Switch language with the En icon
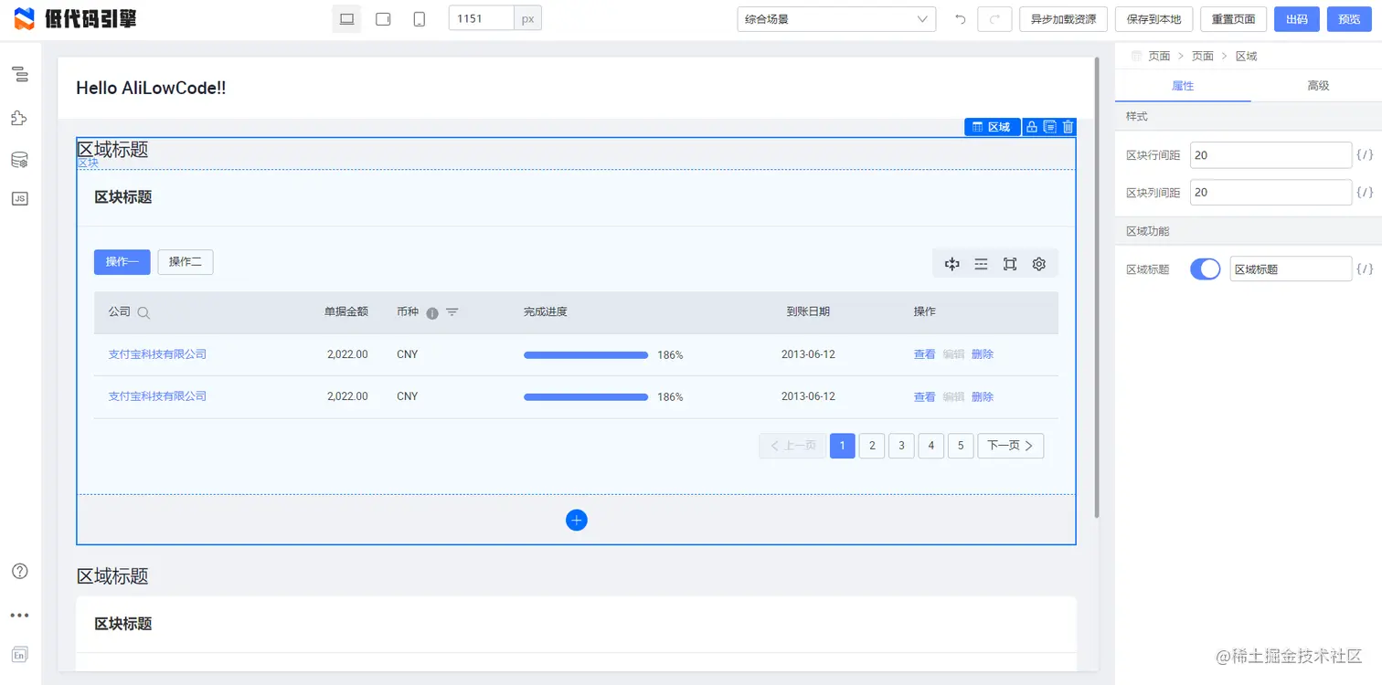The image size is (1382, 685). pos(19,654)
